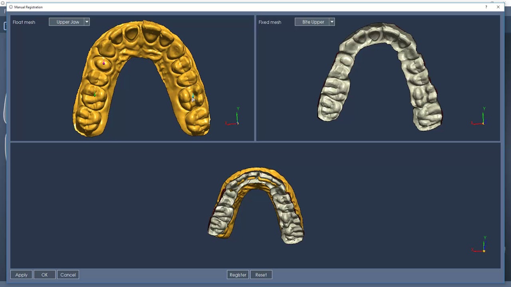Open the help question mark icon
The height and width of the screenshot is (287, 511).
point(486,7)
